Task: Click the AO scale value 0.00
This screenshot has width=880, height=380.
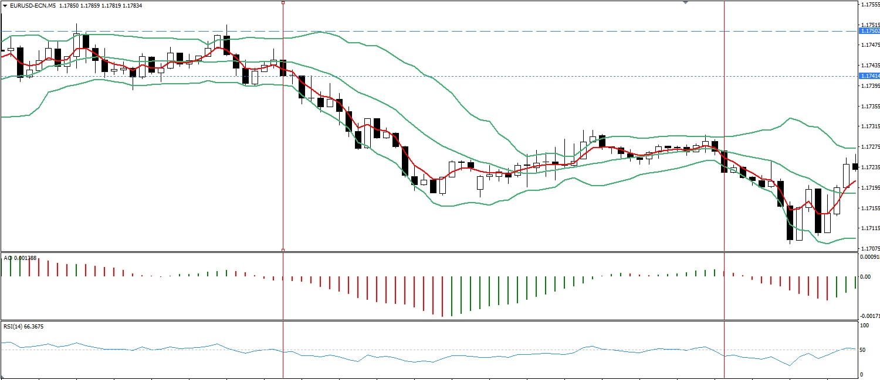Action: point(866,276)
